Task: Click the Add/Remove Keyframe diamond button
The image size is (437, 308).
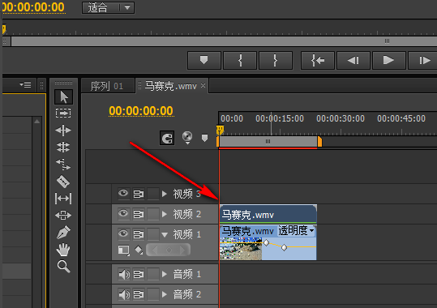Action: point(169,250)
